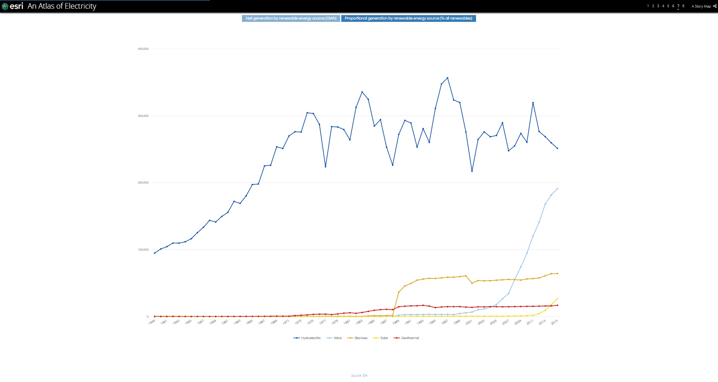The image size is (718, 382).
Task: Switch to Proportional generation tab
Action: 408,18
